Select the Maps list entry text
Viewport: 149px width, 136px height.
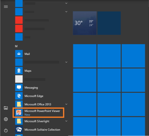click(x=28, y=71)
